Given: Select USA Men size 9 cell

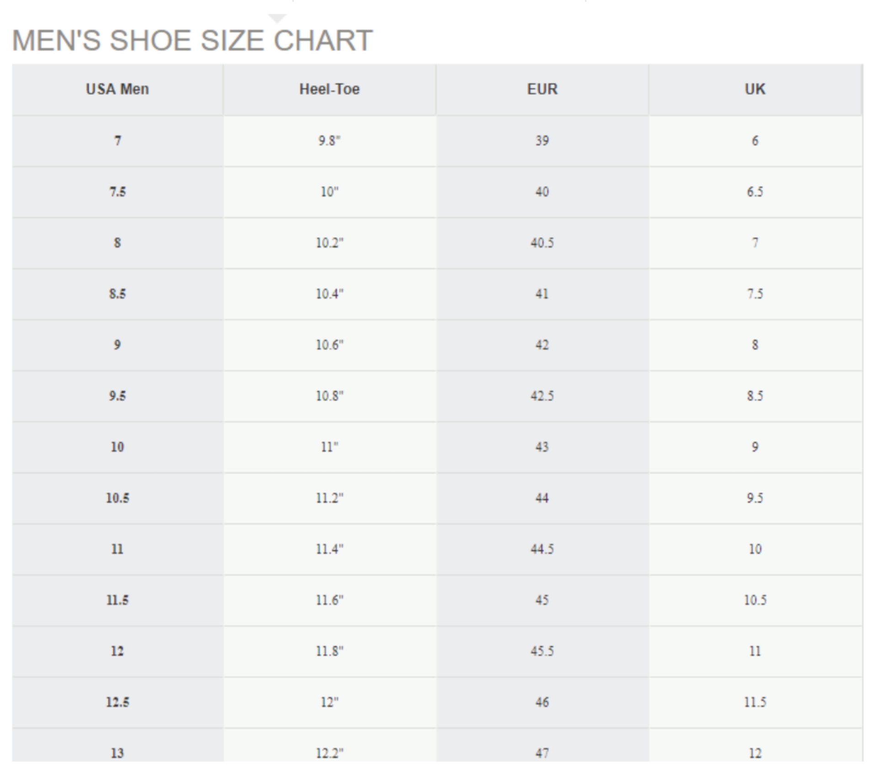Looking at the screenshot, I should click(118, 345).
